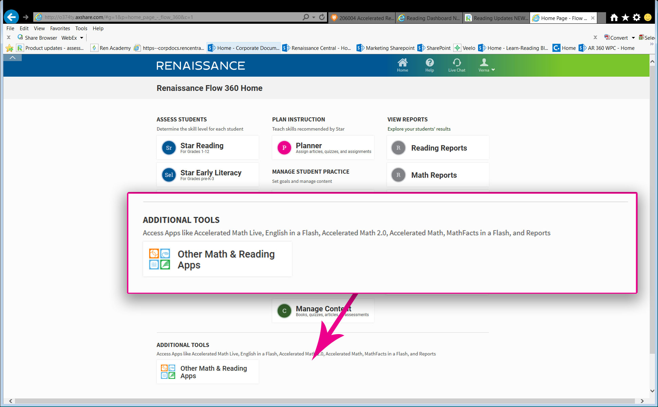Open Veelo favorite link
The width and height of the screenshot is (658, 407).
pos(464,48)
